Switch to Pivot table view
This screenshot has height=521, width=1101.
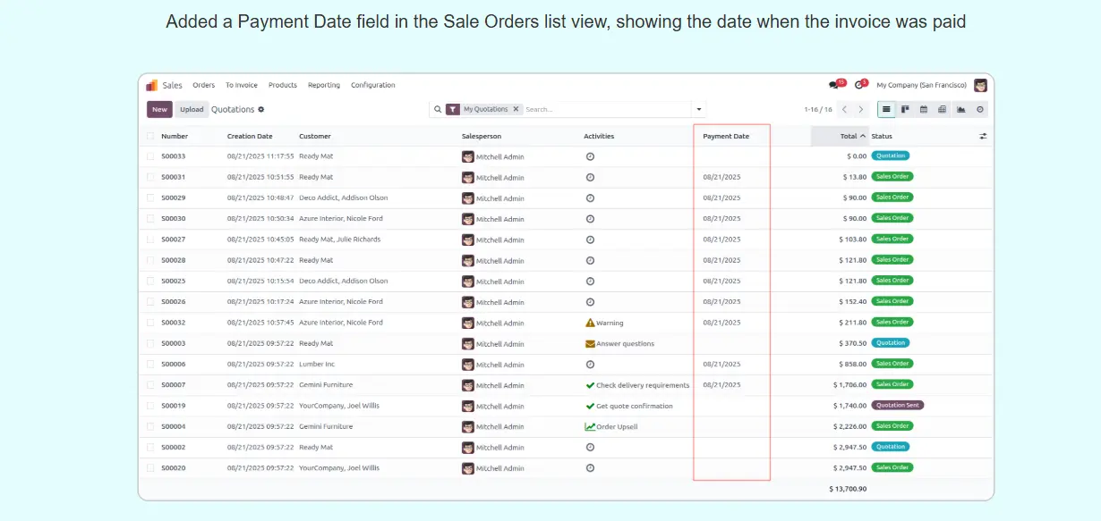[x=943, y=110]
